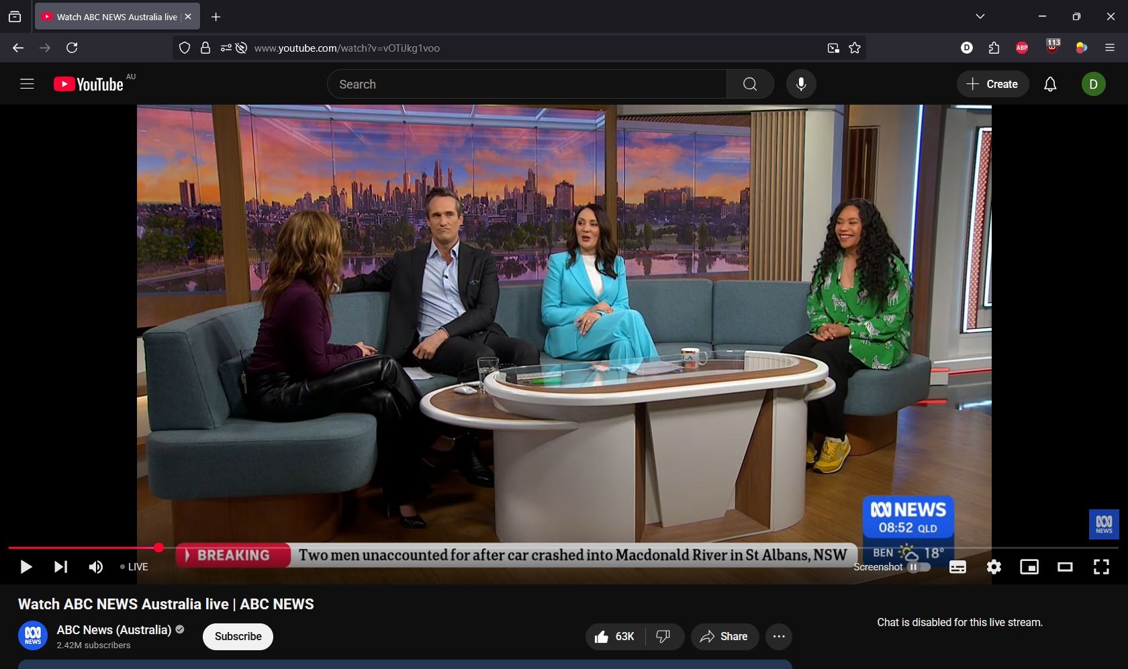Switch to theater mode
Screen dimensions: 1128x669
(1065, 567)
